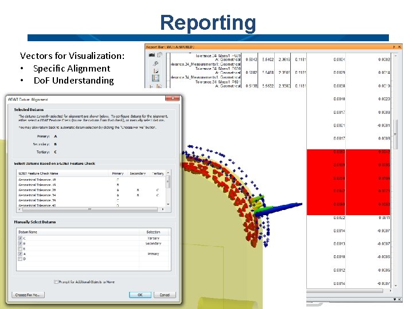Screen dimensions: 413x309
Task: Click Report Bar vertical scrollbar thumb
Action: [395, 134]
